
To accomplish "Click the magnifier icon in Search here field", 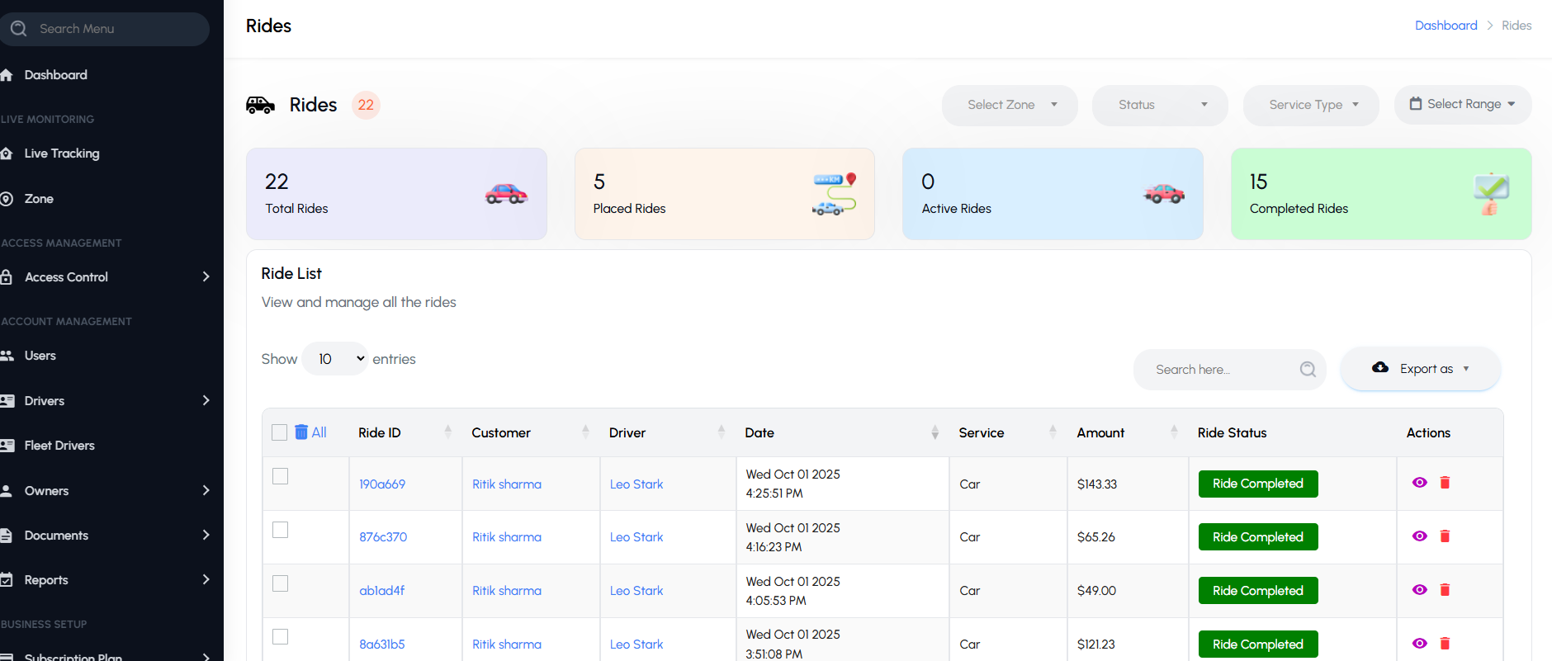I will click(x=1308, y=370).
